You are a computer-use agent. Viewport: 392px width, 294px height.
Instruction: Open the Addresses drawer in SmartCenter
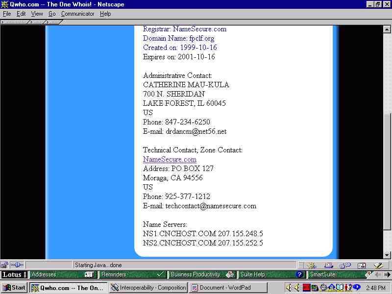click(63, 274)
